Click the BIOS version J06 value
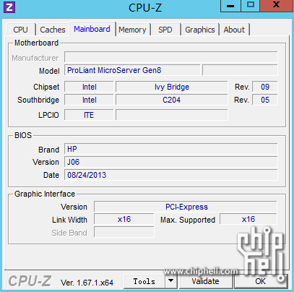This screenshot has height=292, width=294. pyautogui.click(x=171, y=162)
